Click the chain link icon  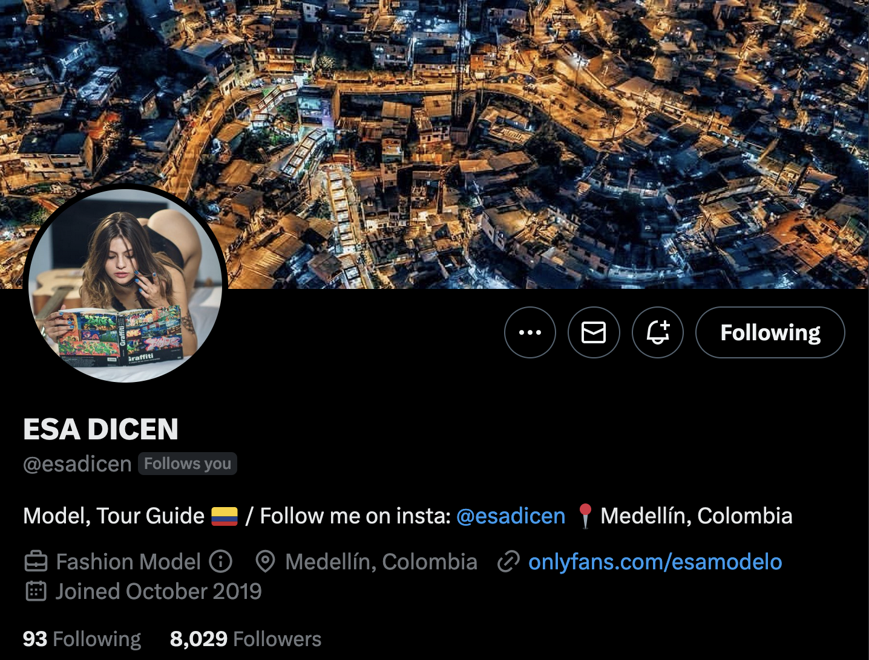[508, 562]
